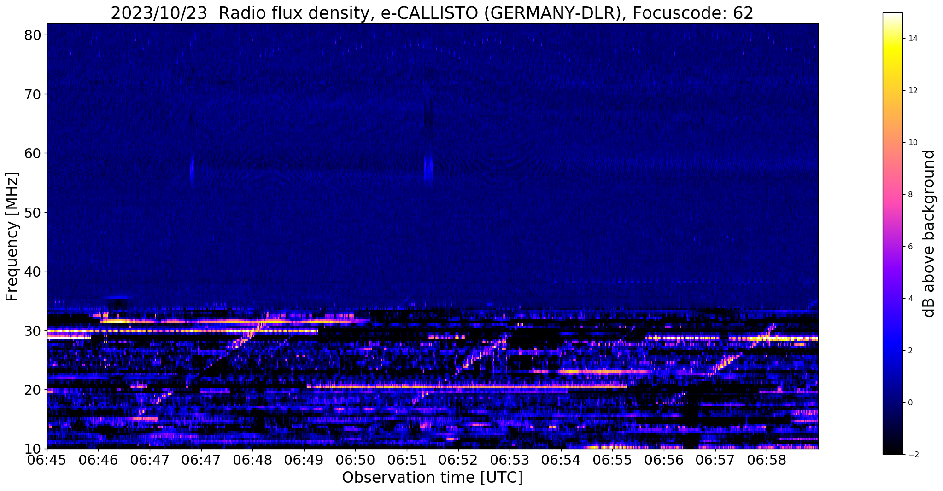Click the long bright band at 20.5 MHz

pyautogui.click(x=467, y=387)
